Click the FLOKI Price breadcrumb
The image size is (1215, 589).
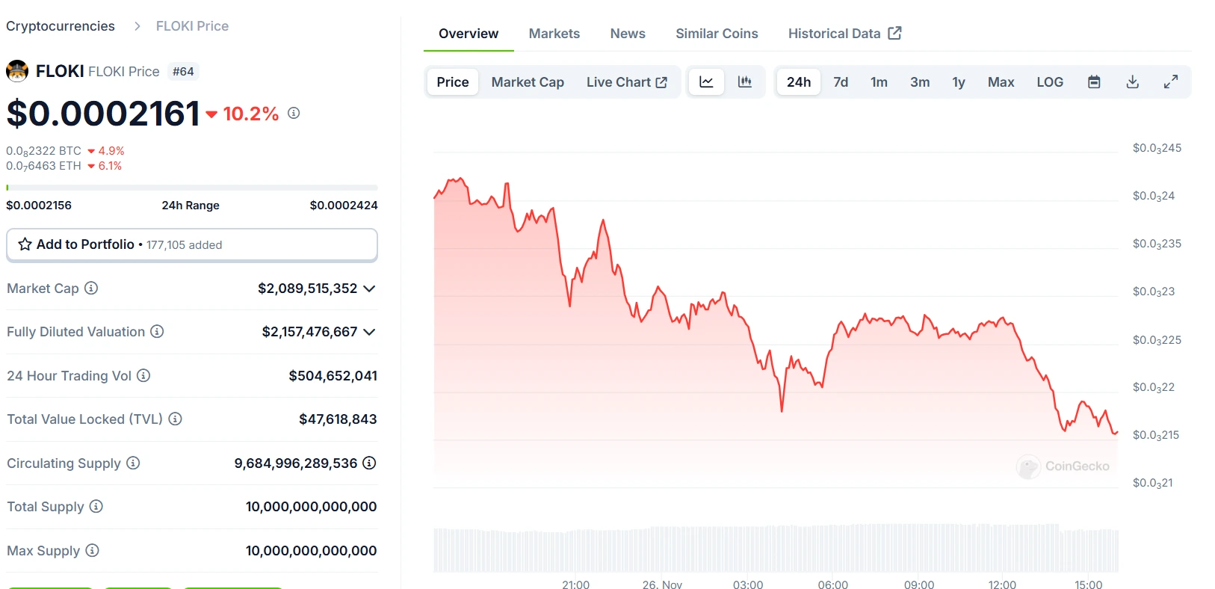pyautogui.click(x=192, y=26)
